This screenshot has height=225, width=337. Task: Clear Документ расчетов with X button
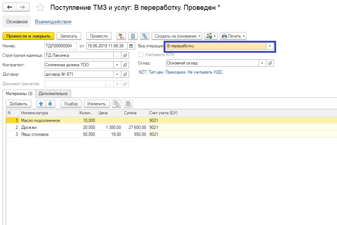[117, 84]
